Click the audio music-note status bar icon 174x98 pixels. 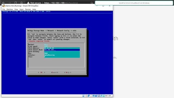(83, 96)
